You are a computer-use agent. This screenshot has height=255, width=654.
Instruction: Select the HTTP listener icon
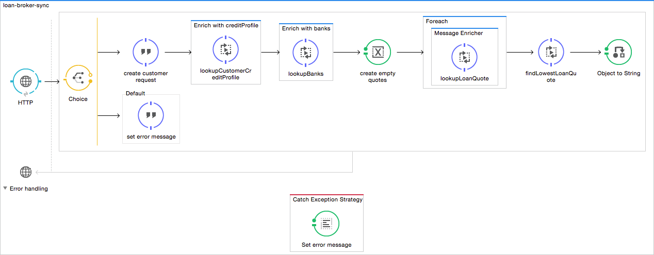25,81
